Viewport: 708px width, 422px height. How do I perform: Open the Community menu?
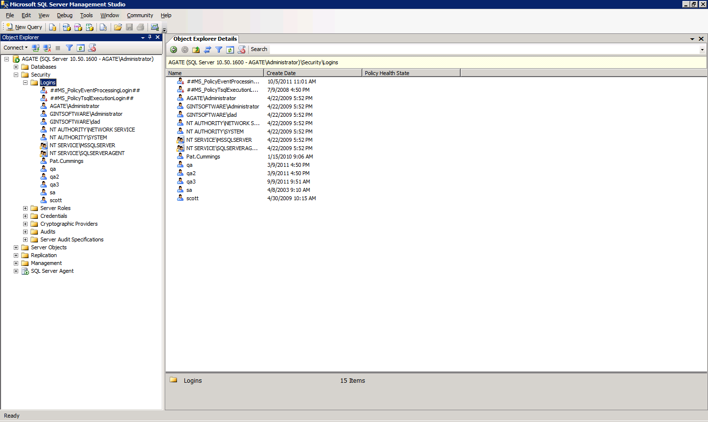coord(140,15)
